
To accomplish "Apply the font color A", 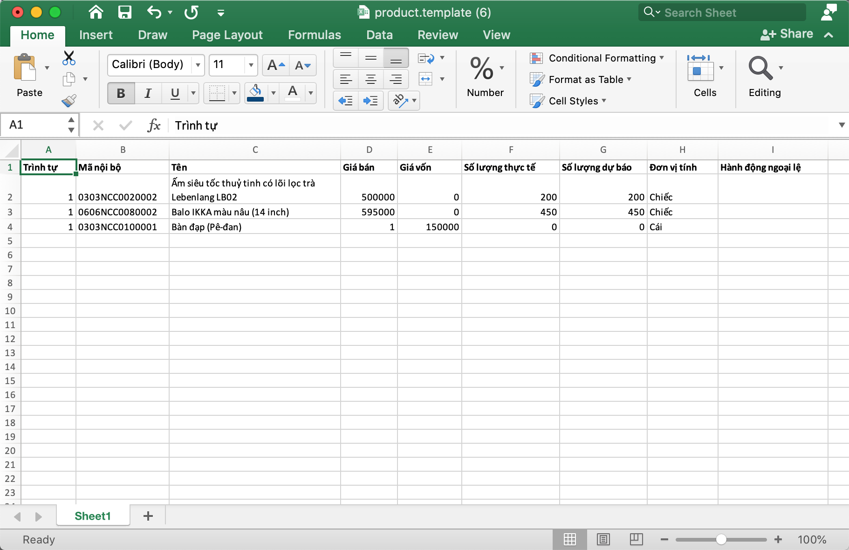I will point(293,93).
